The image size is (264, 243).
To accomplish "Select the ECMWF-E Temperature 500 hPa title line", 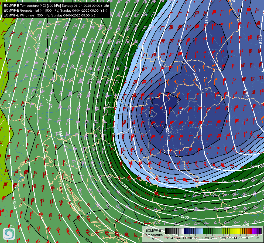I will [56, 6].
